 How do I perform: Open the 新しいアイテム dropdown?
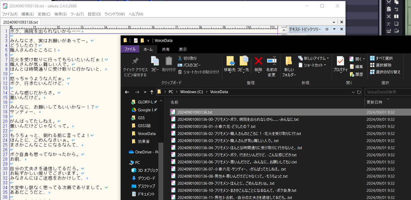click(313, 58)
